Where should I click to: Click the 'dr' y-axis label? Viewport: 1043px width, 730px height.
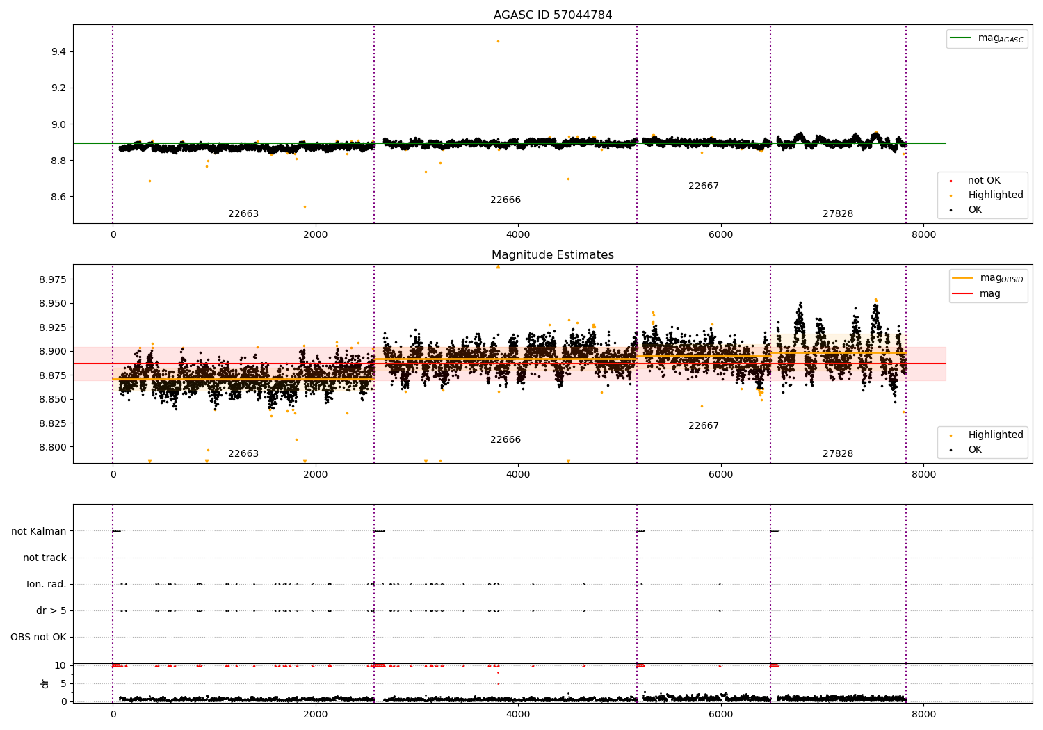click(x=45, y=683)
